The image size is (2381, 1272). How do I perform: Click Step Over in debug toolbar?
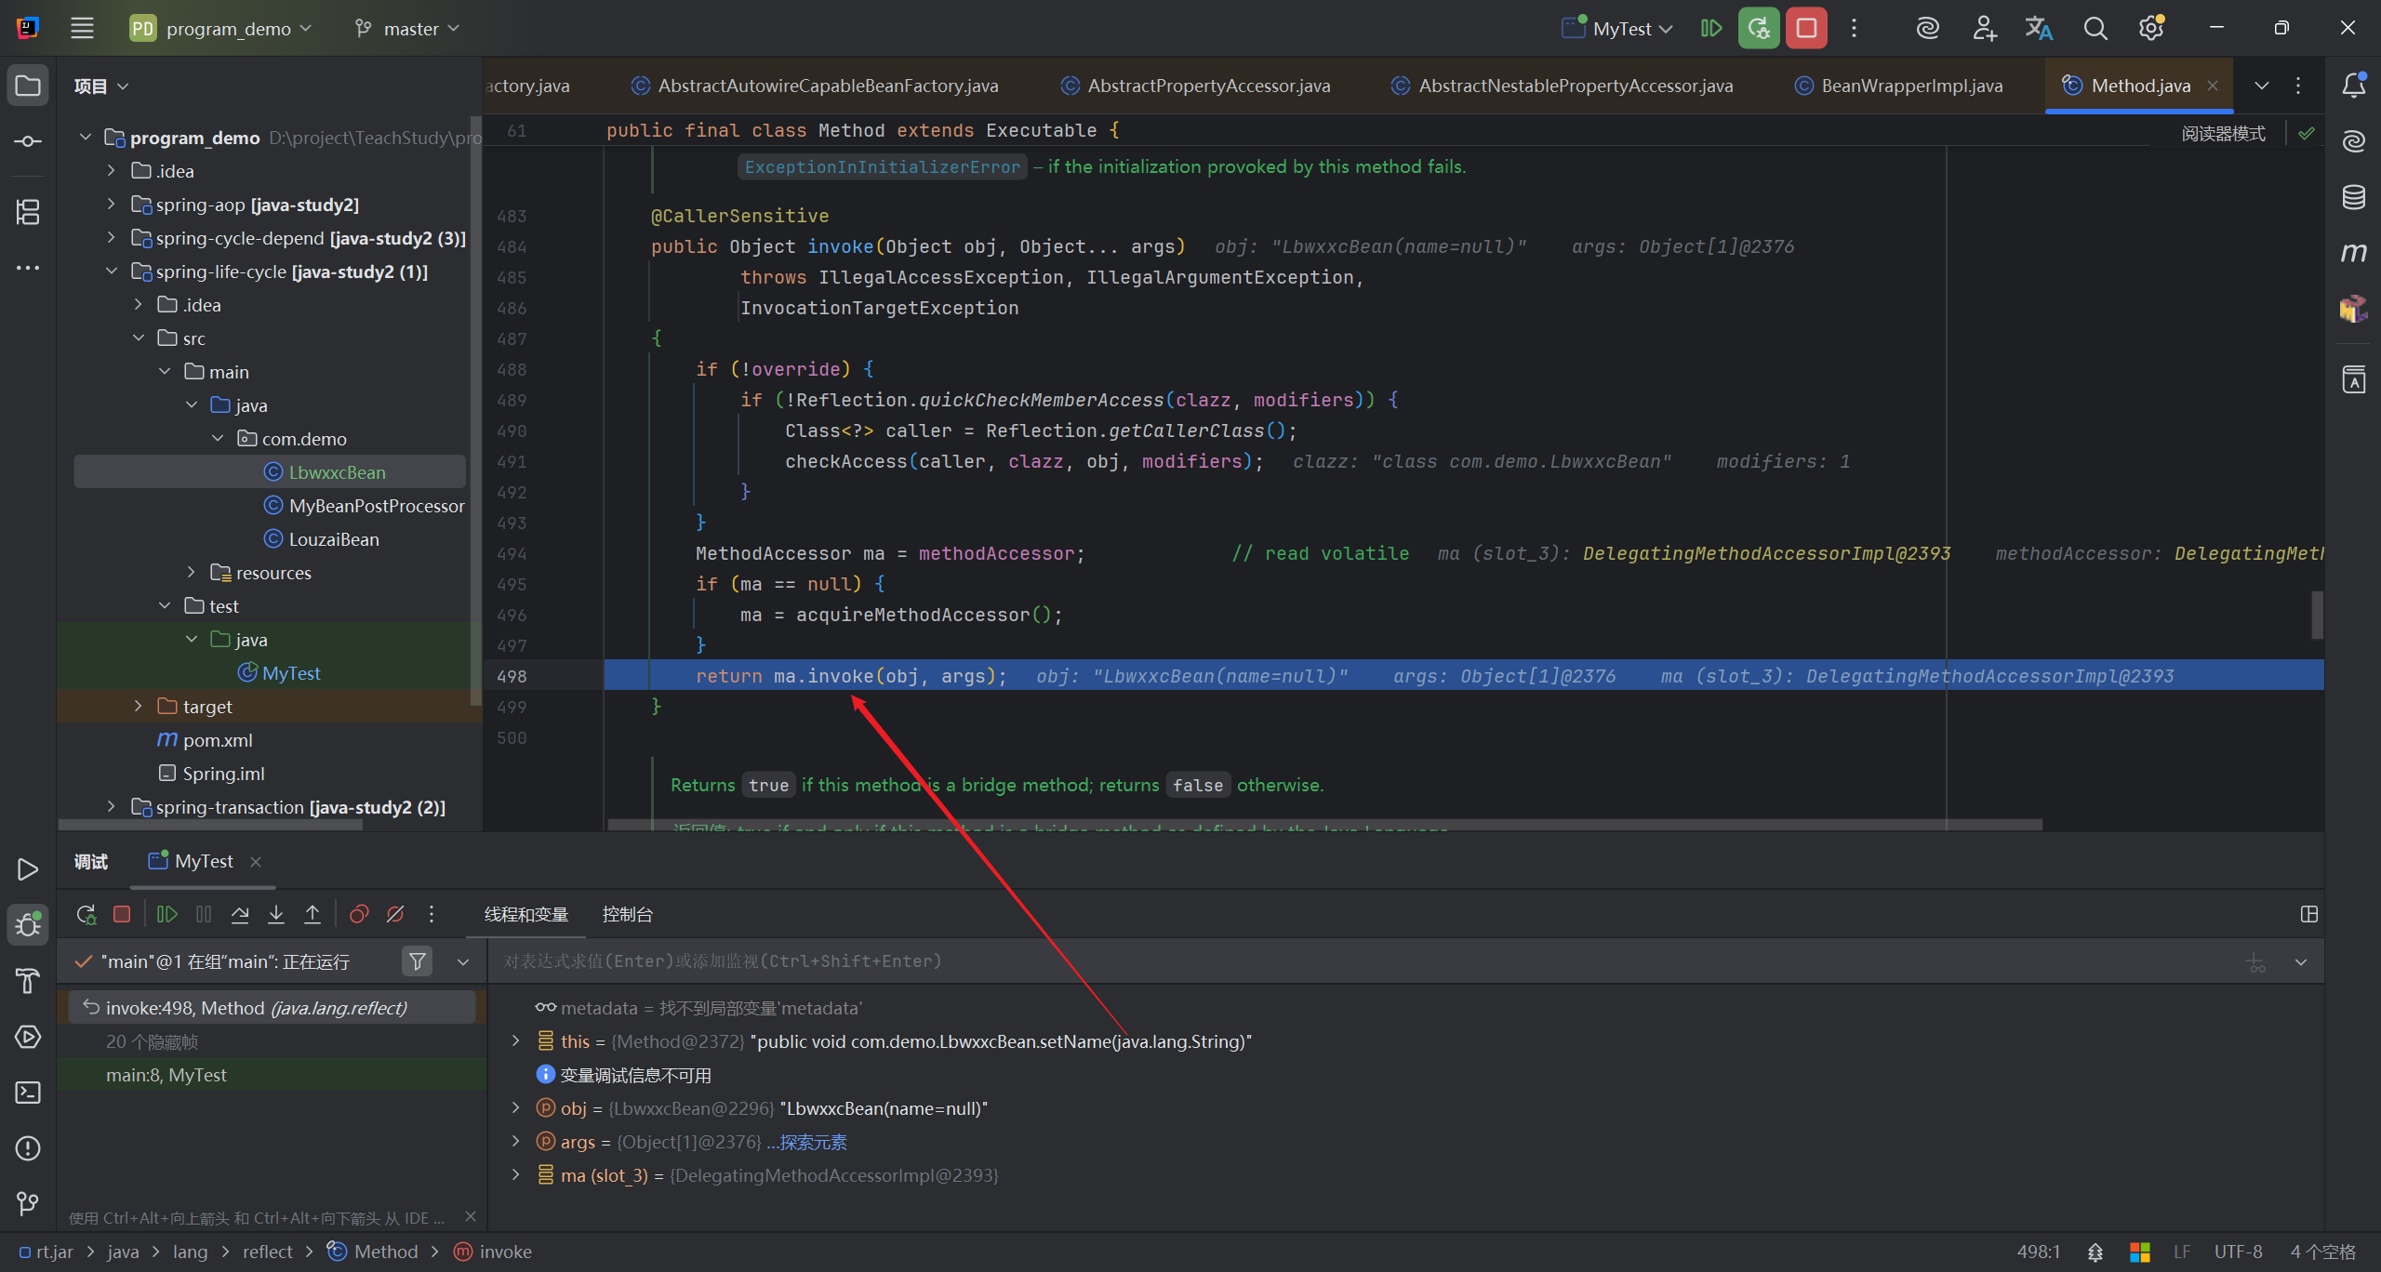pyautogui.click(x=240, y=914)
